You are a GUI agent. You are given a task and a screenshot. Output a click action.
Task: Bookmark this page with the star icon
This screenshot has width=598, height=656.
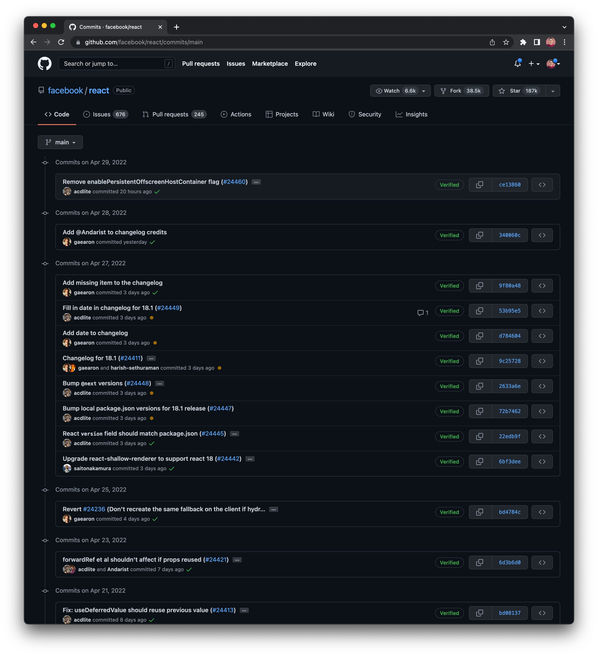coord(506,42)
